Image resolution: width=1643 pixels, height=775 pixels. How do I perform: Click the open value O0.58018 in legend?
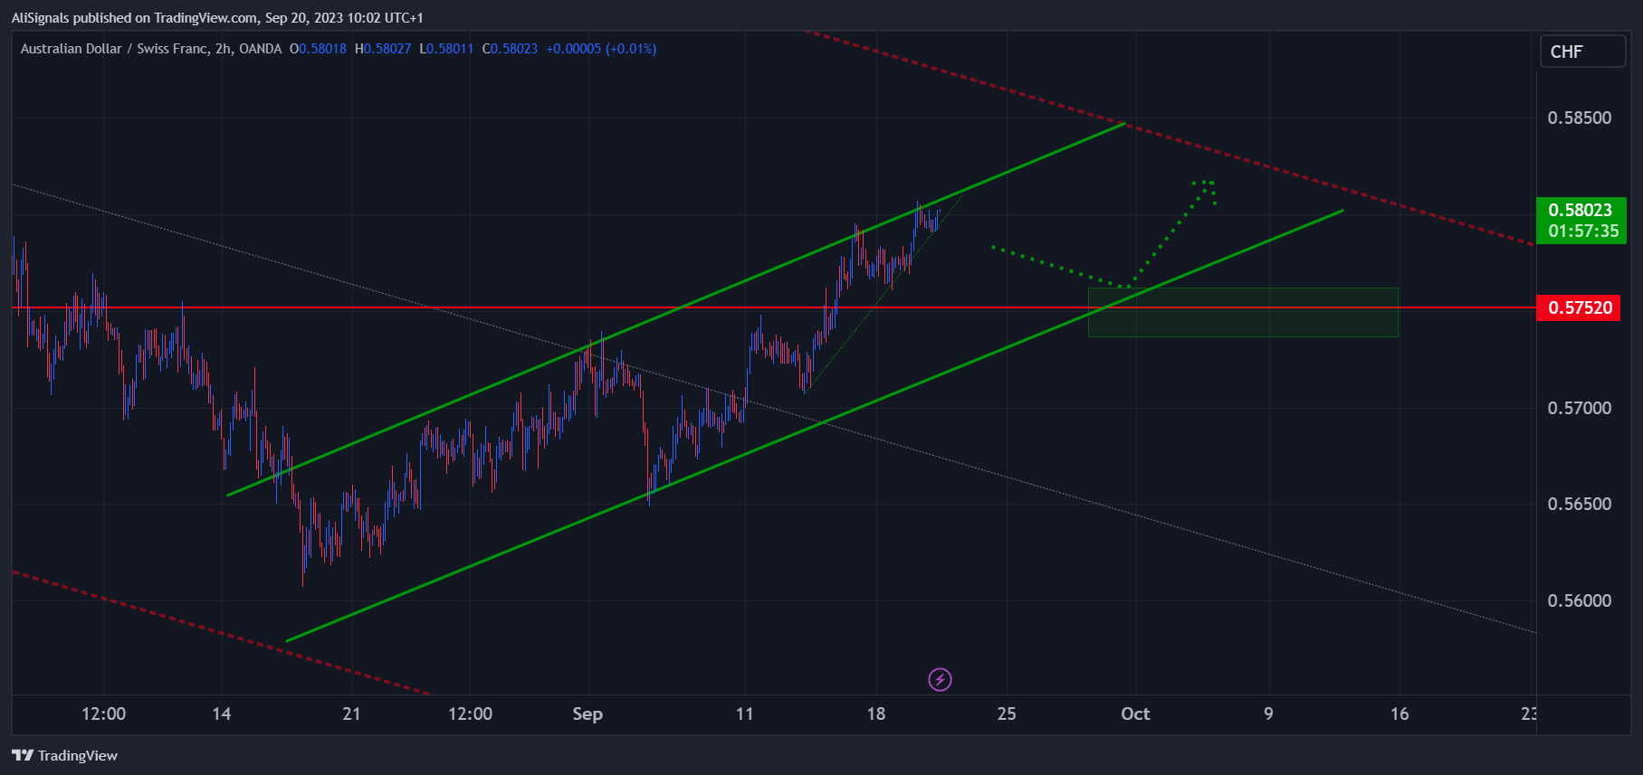tap(318, 49)
